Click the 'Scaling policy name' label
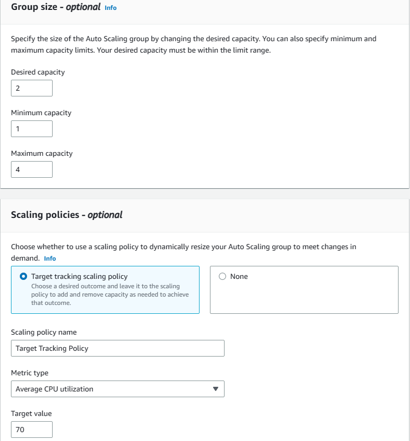 (44, 333)
